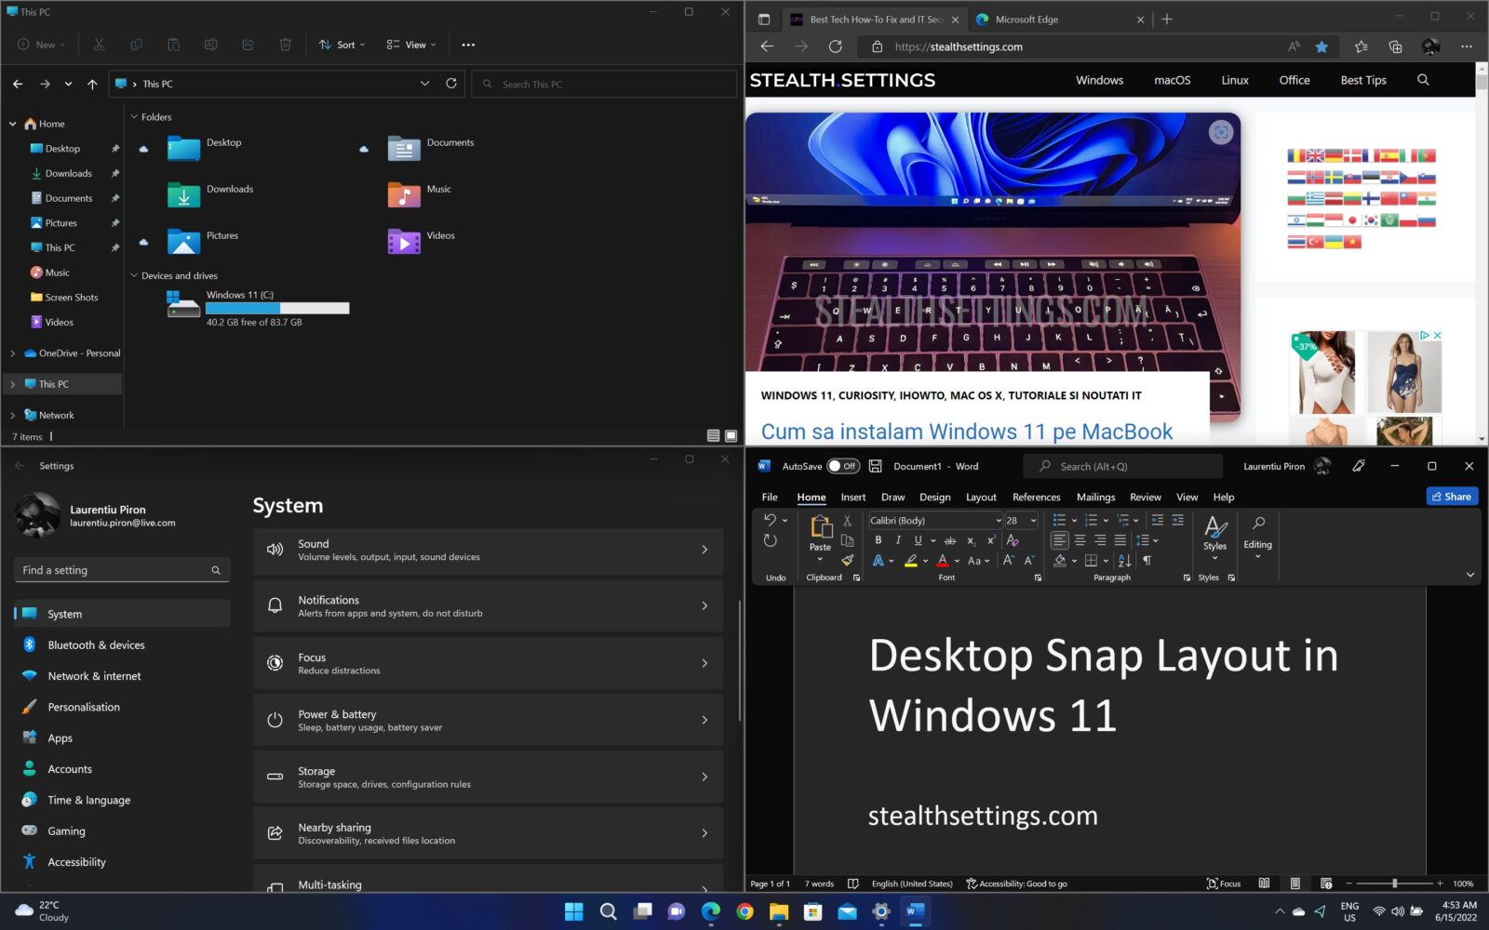
Task: Center-align the paragraph text
Action: click(1080, 539)
